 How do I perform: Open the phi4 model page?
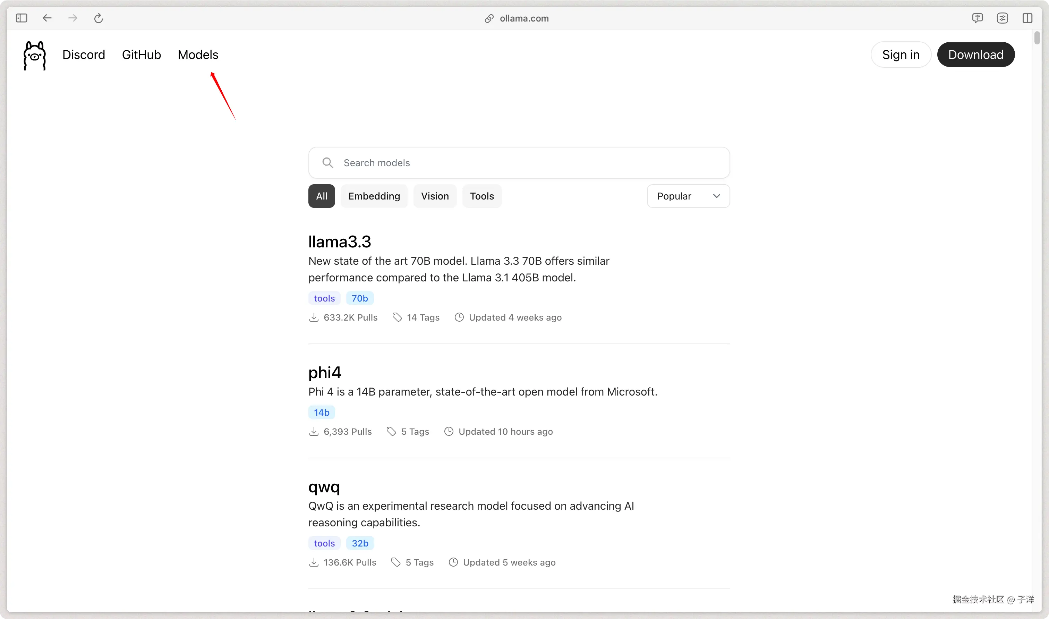coord(325,373)
